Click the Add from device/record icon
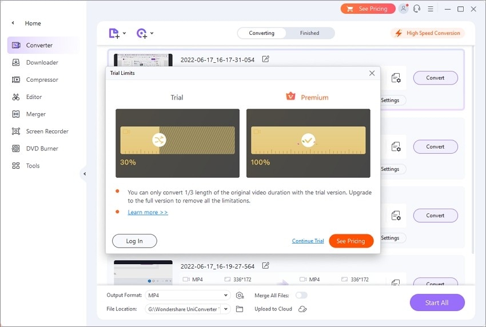The width and height of the screenshot is (486, 327). (x=142, y=33)
